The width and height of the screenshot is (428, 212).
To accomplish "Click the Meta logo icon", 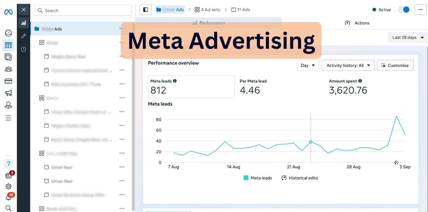I will tap(8, 12).
